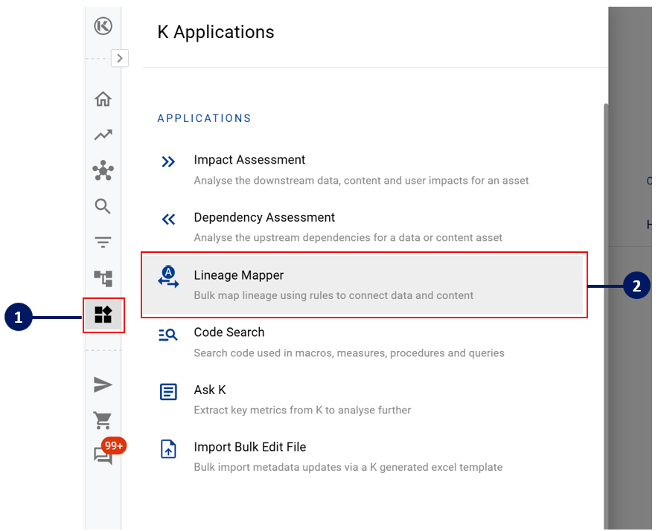Screen dimensions: 661x531
Task: Select Lineage Mapper from the applications
Action: [239, 275]
